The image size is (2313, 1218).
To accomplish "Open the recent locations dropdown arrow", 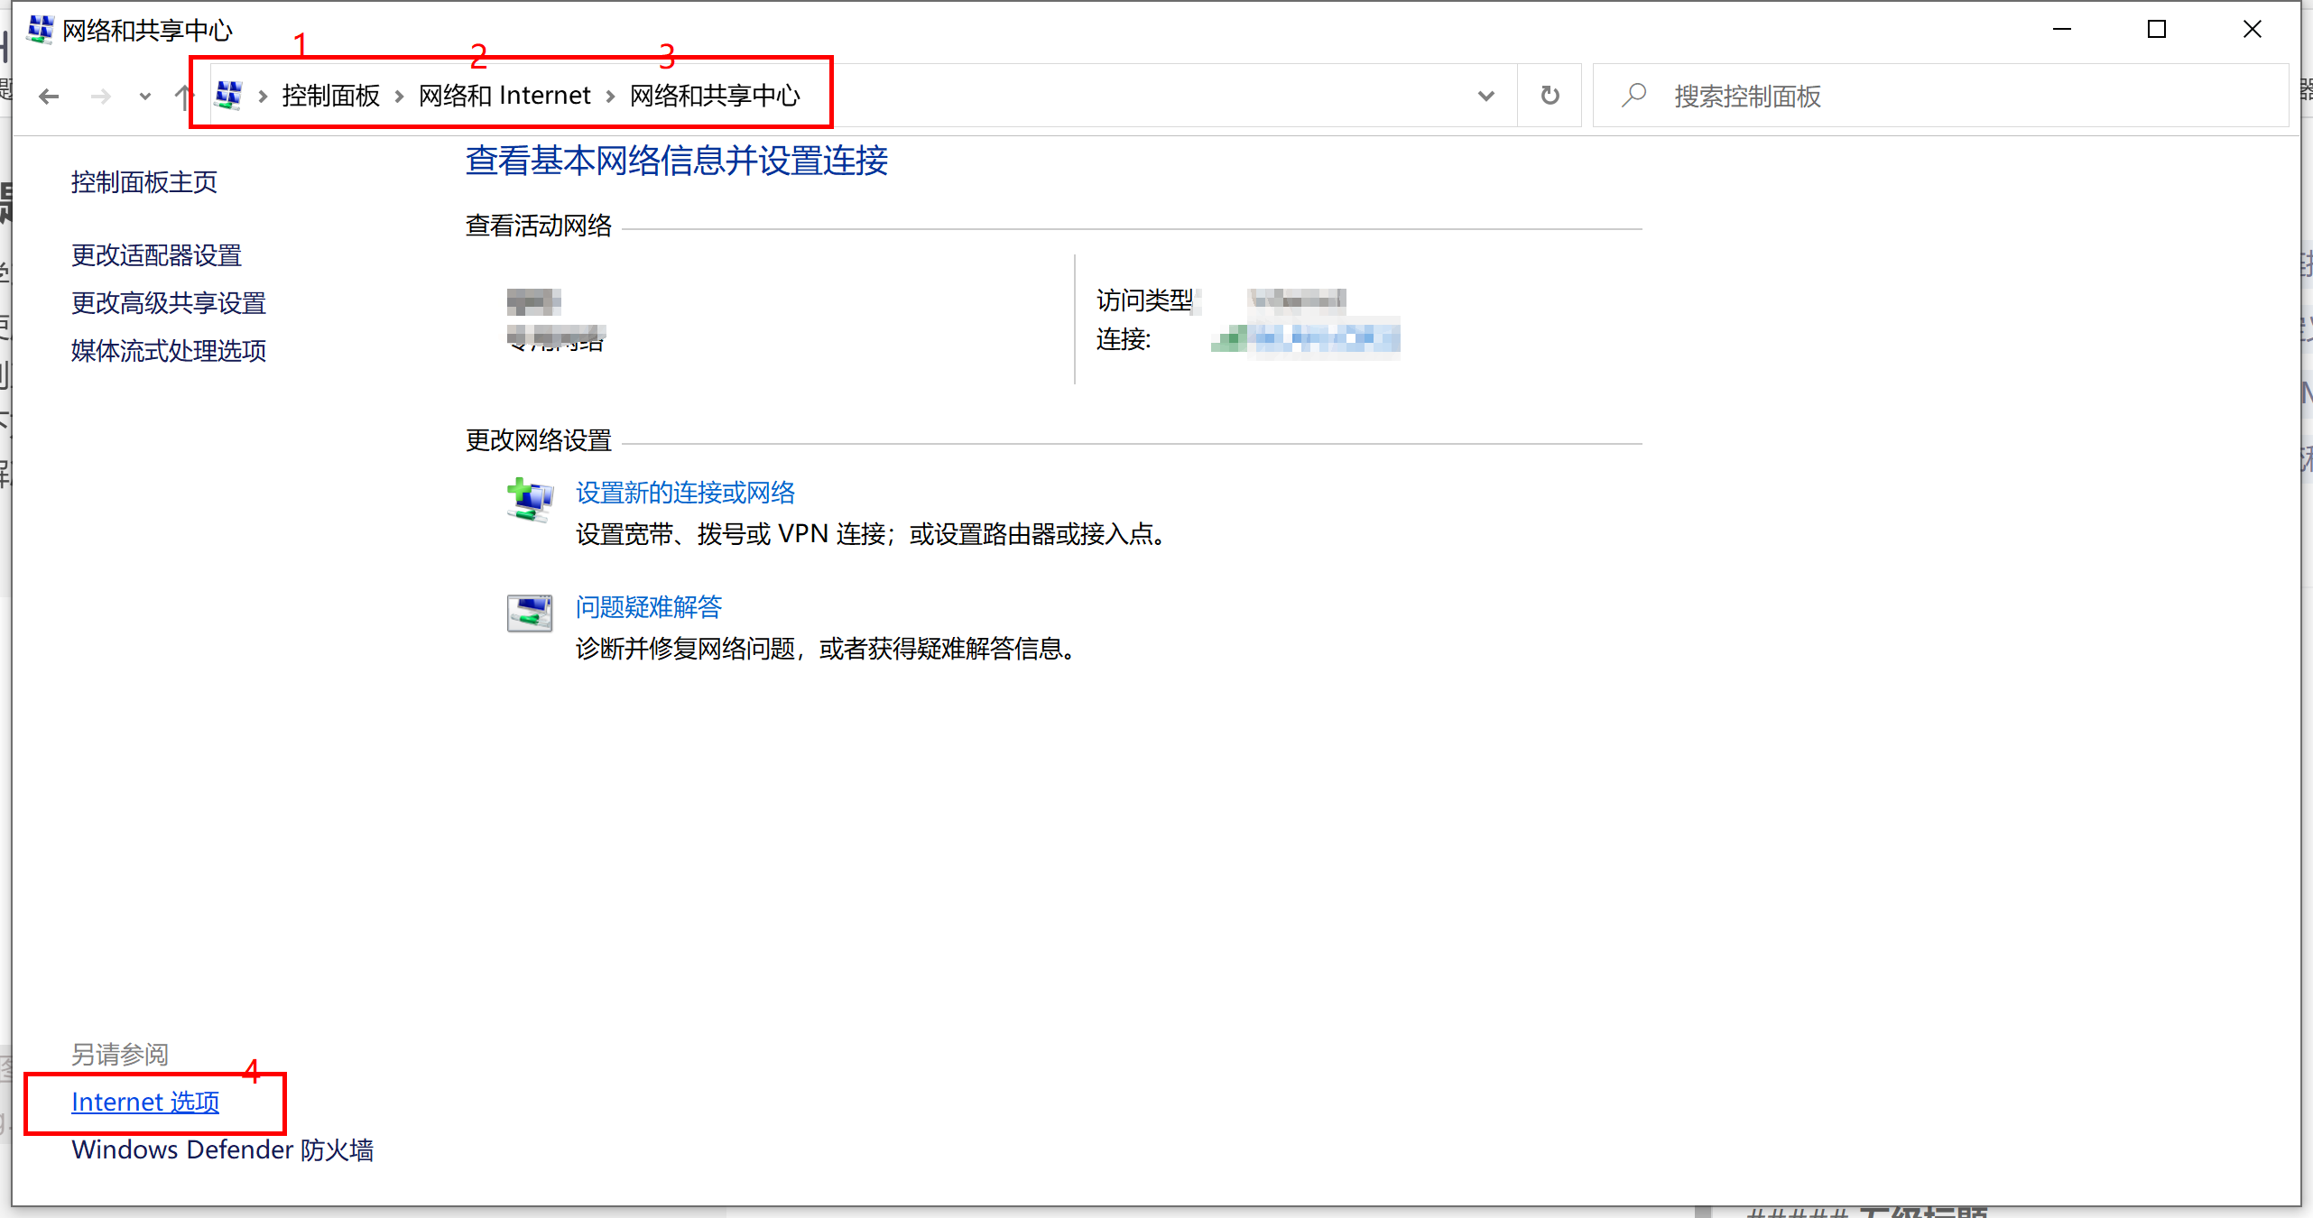I will pyautogui.click(x=144, y=96).
